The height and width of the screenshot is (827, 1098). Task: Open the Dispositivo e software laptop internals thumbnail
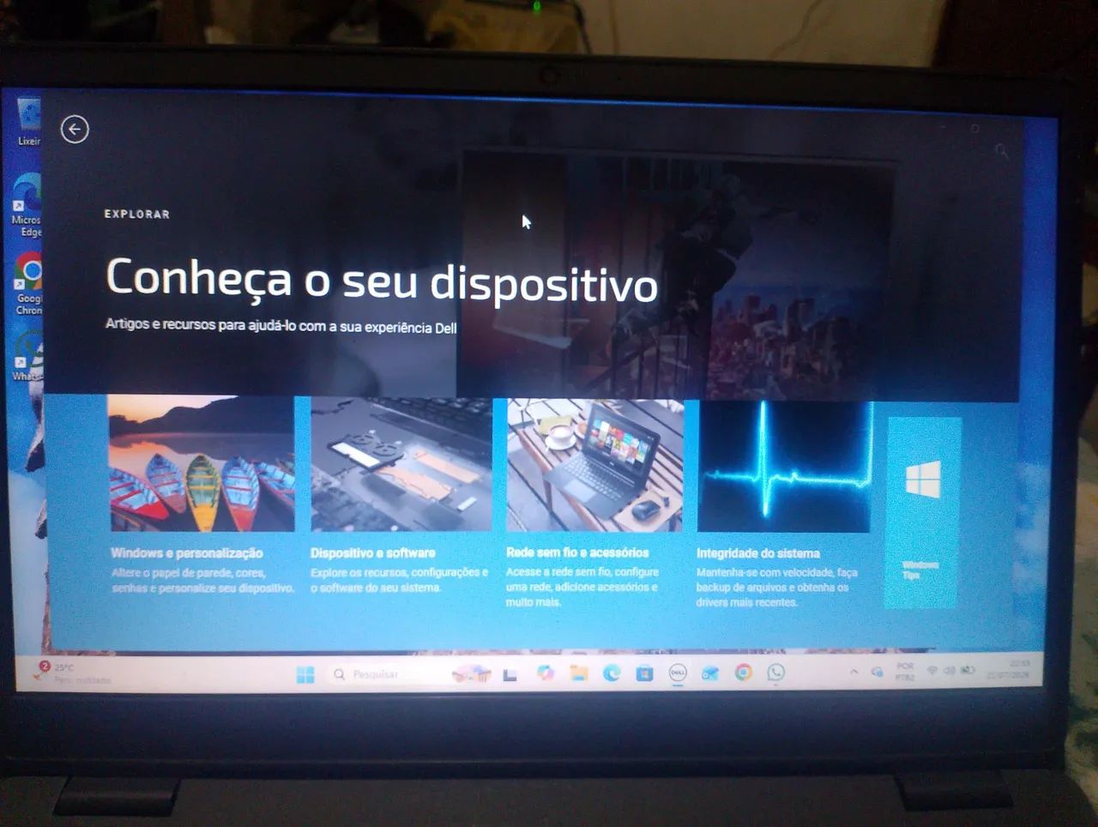(401, 464)
